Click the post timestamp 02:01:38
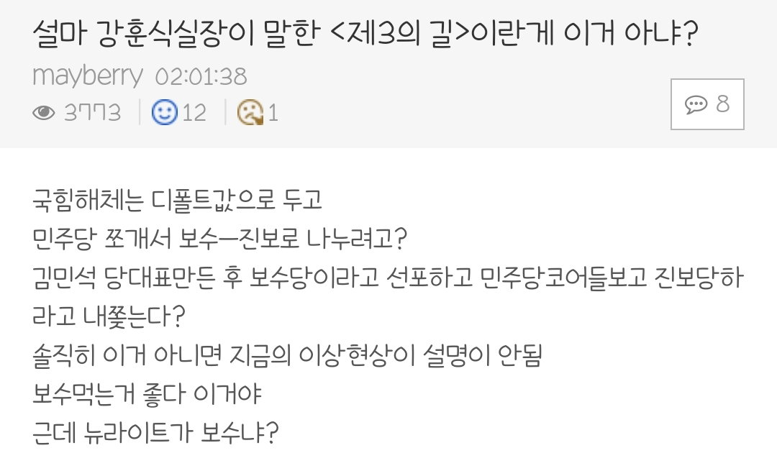 (201, 77)
